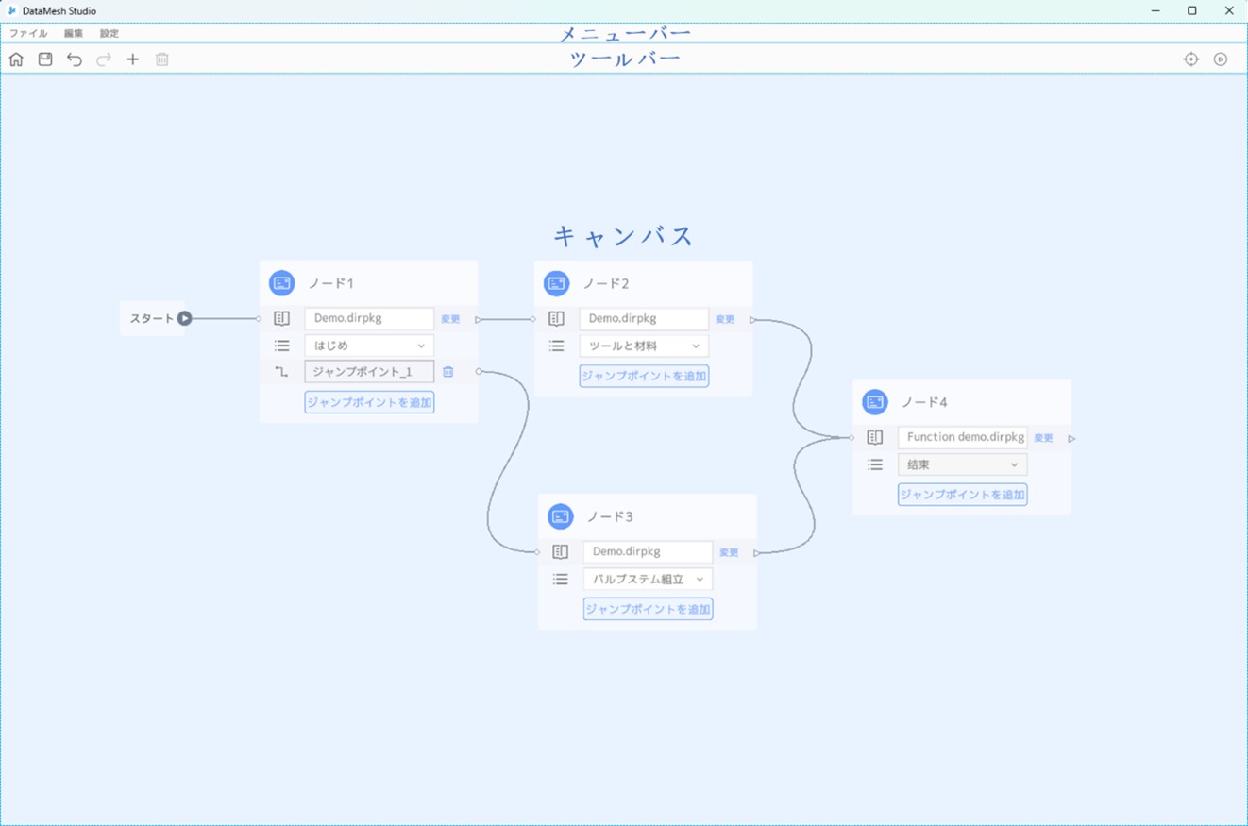The height and width of the screenshot is (826, 1248).
Task: Click the スタート label
Action: point(152,319)
